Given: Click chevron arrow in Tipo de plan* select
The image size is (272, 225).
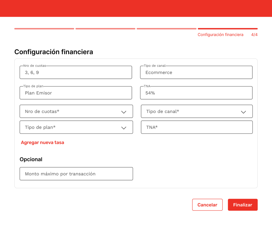Looking at the screenshot, I should click(124, 128).
